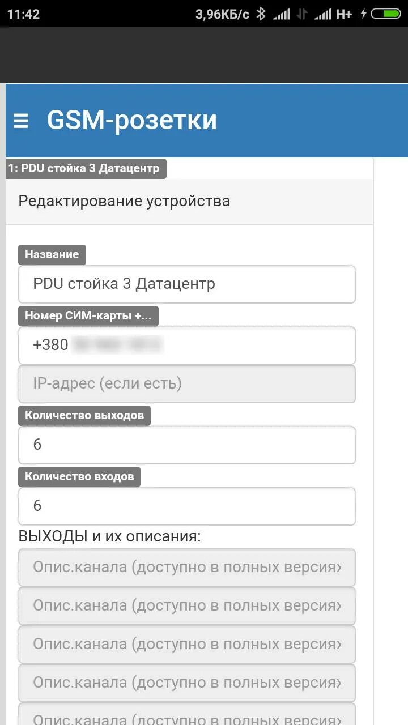The height and width of the screenshot is (725, 408).
Task: Edit the Количество входов value
Action: point(187,506)
